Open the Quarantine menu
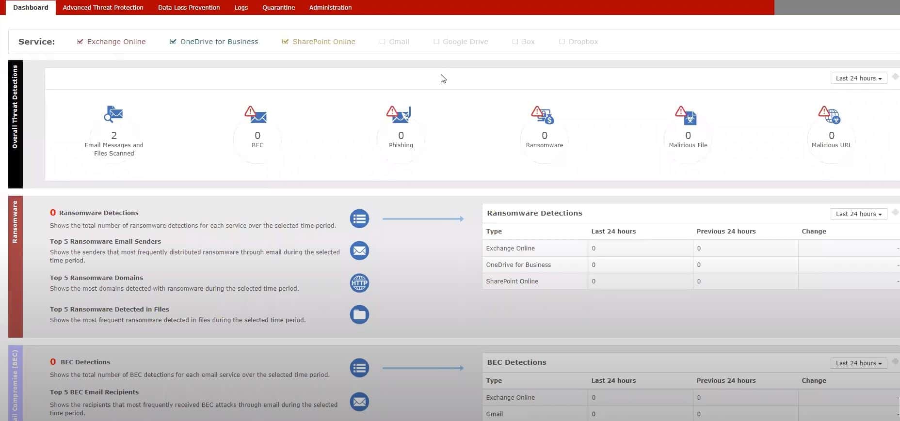The width and height of the screenshot is (900, 421). pos(278,7)
